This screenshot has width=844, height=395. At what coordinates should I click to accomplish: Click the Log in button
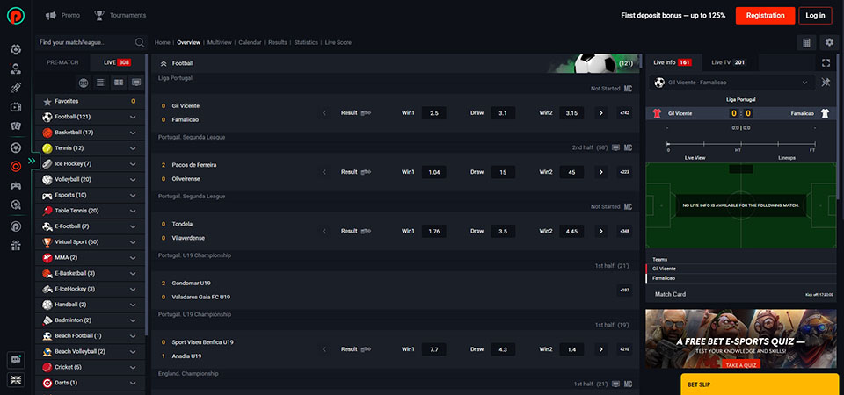815,16
